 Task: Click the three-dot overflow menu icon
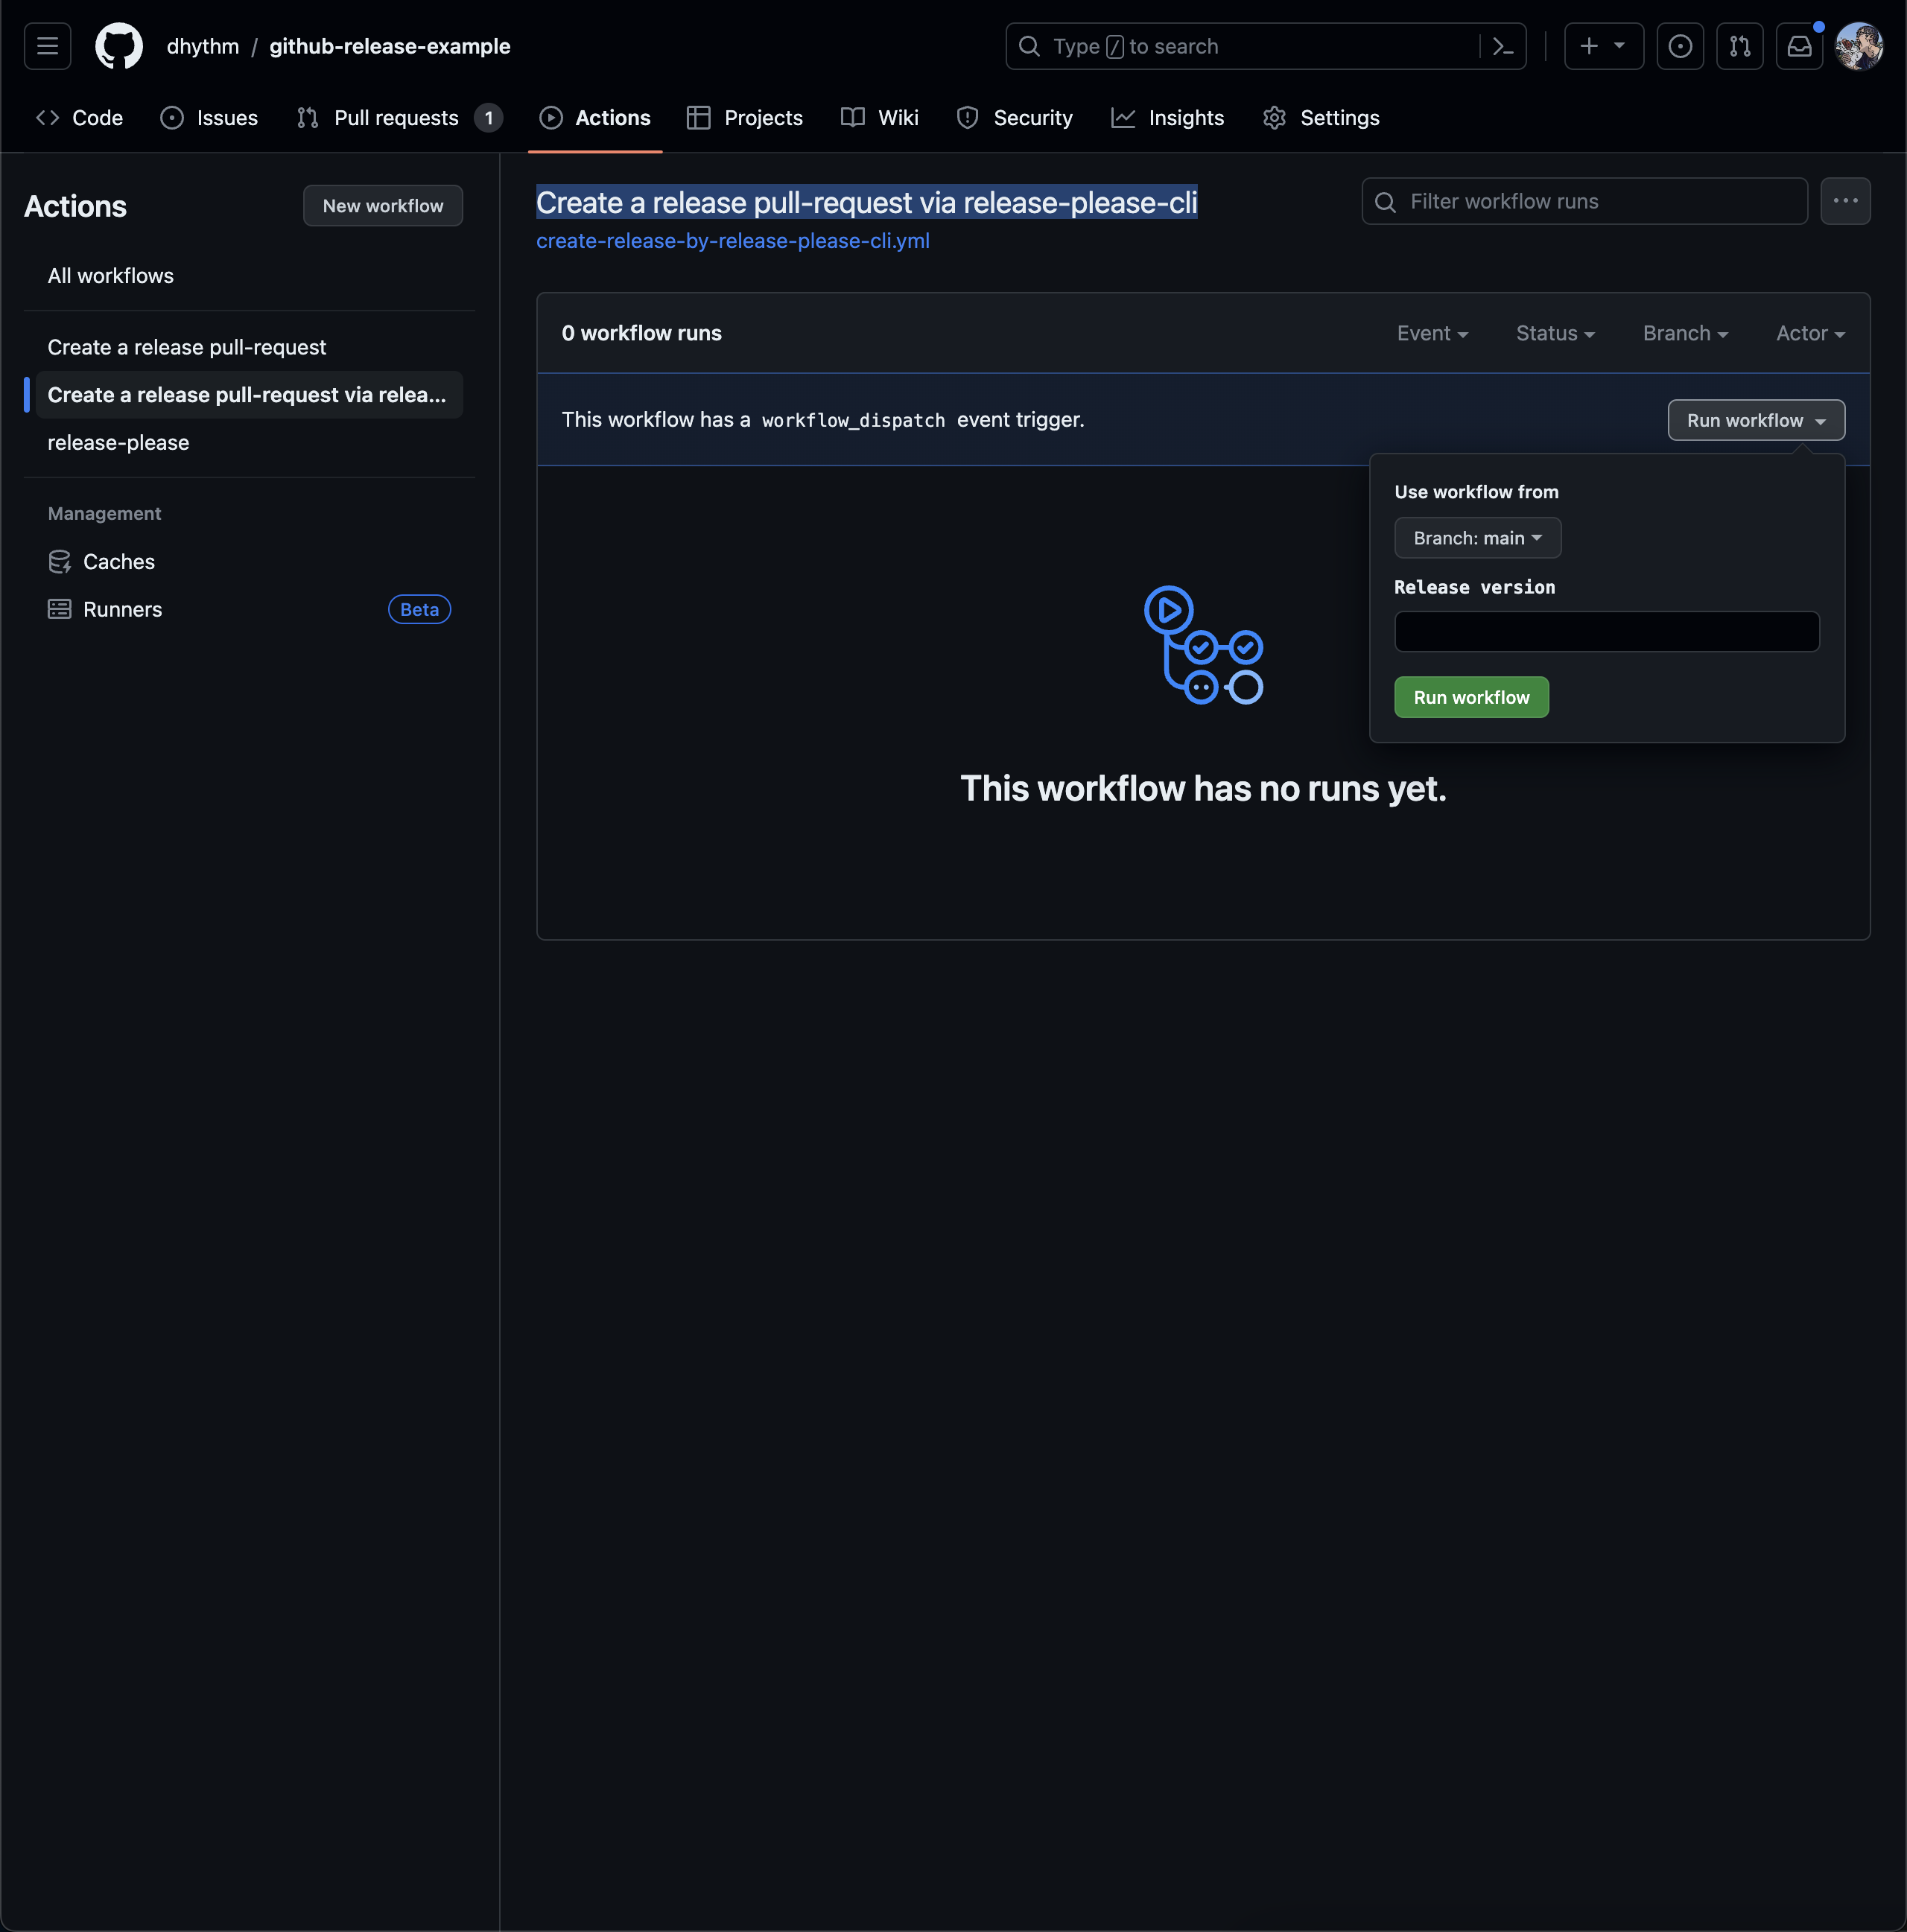click(1846, 200)
